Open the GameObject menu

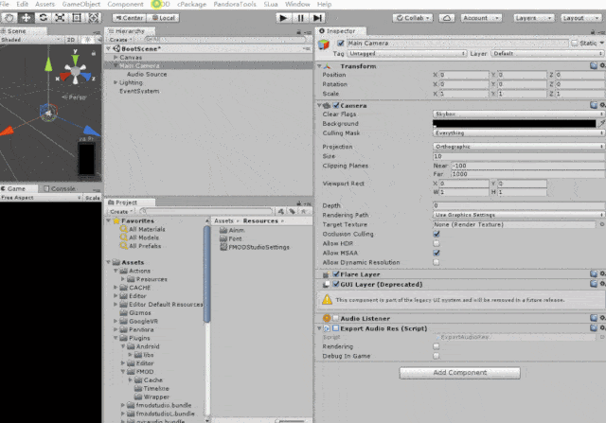81,5
